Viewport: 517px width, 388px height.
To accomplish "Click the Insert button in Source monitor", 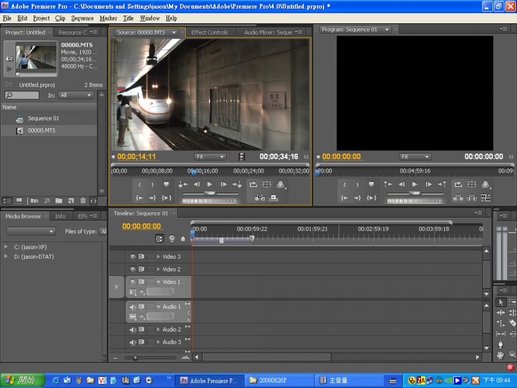I will [260, 198].
